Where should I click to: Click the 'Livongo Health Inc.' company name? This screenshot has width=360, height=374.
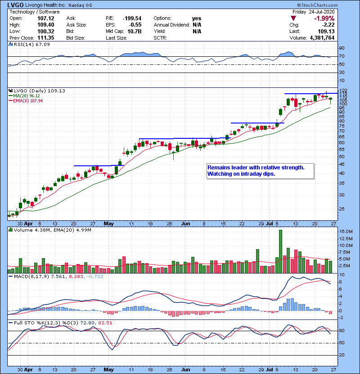46,5
